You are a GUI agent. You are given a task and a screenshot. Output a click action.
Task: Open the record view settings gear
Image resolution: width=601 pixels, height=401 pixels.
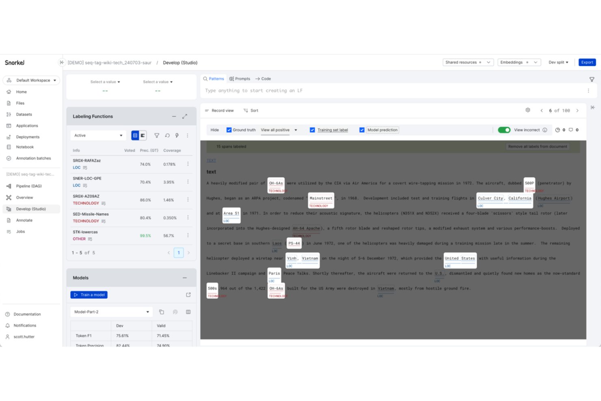click(x=528, y=110)
